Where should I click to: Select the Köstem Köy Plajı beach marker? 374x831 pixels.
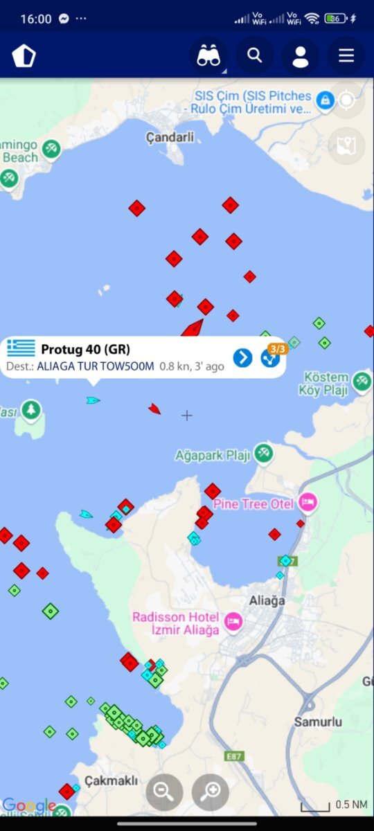pos(362,381)
